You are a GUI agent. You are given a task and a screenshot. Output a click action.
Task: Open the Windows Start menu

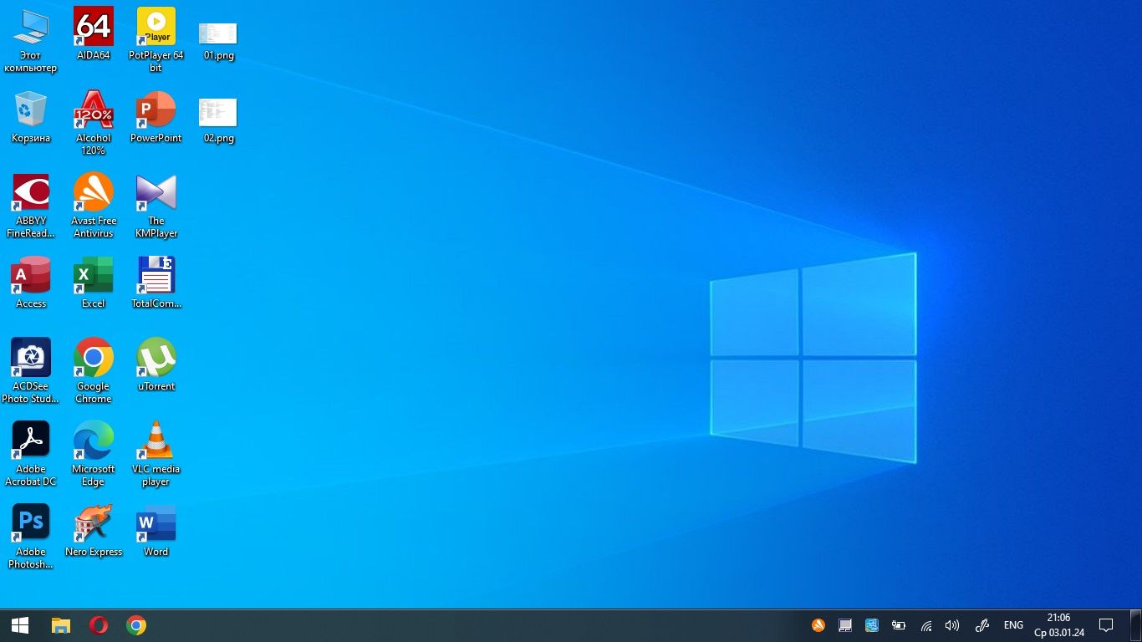point(20,625)
